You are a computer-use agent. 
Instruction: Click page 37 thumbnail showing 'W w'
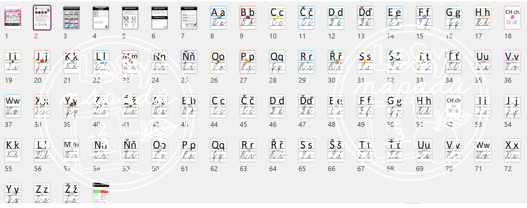[12, 106]
